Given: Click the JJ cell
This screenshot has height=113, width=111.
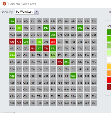Looking at the screenshot, I should pos(33,42).
